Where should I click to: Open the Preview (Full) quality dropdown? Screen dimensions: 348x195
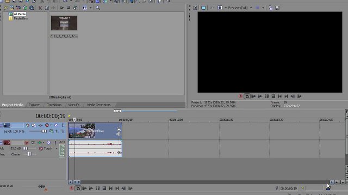pos(251,8)
